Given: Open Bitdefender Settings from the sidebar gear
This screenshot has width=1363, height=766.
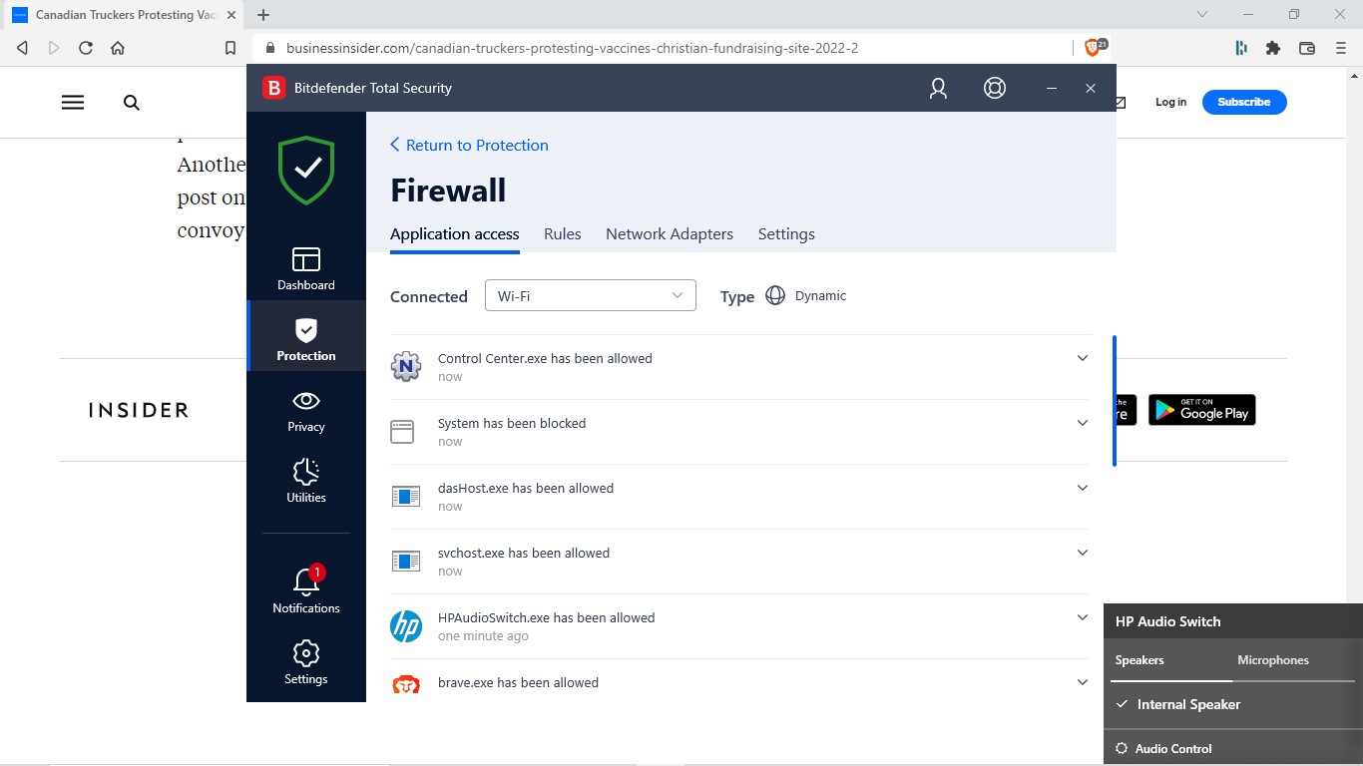Looking at the screenshot, I should tap(305, 659).
